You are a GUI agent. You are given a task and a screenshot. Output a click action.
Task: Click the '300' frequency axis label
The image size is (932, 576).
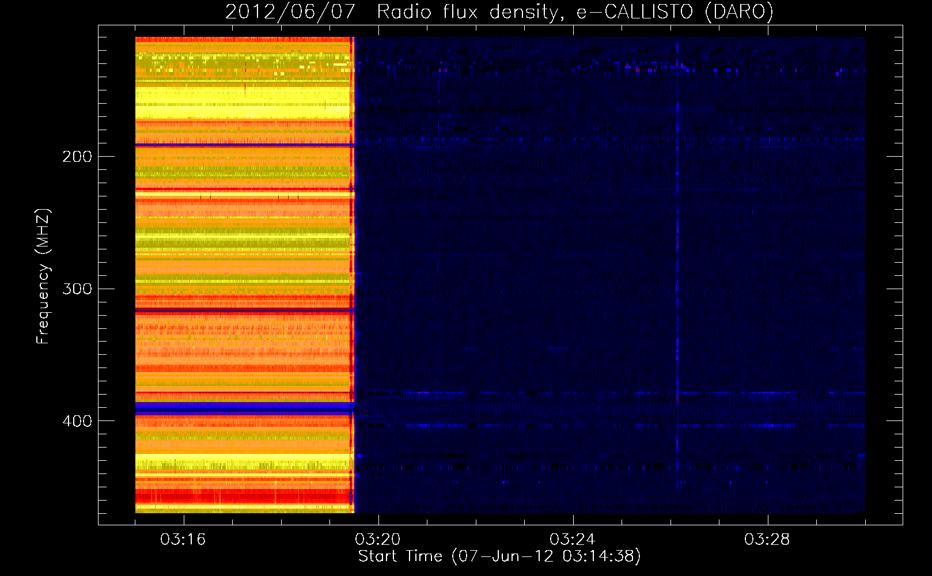click(x=77, y=289)
